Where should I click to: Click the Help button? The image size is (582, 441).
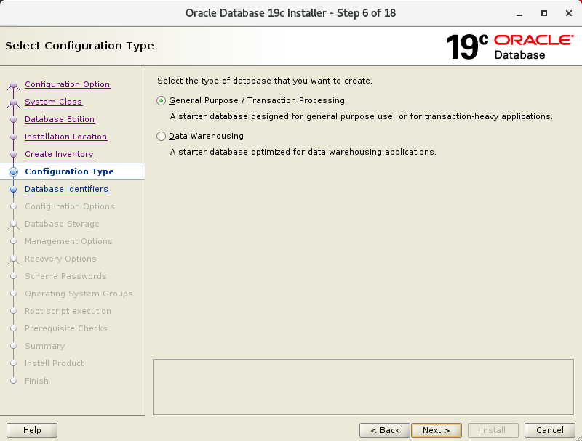coord(32,430)
